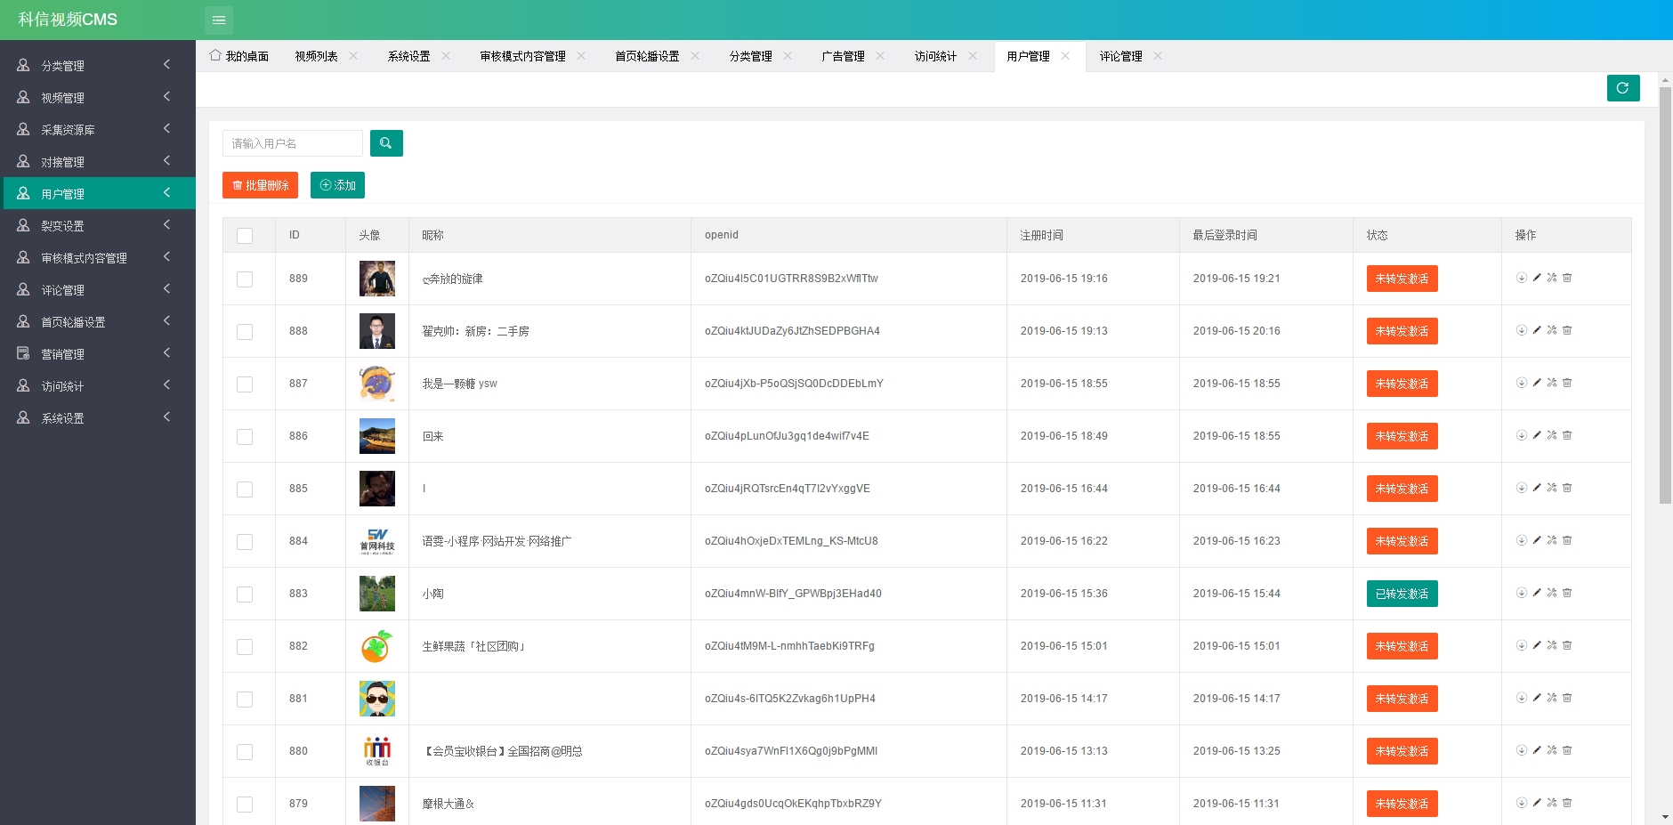Delete user 884 with trash icon
The width and height of the screenshot is (1673, 825).
click(1567, 540)
